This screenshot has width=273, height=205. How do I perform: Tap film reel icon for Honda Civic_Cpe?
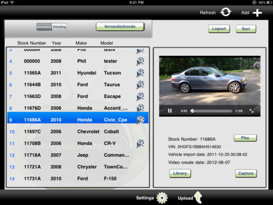tap(140, 120)
